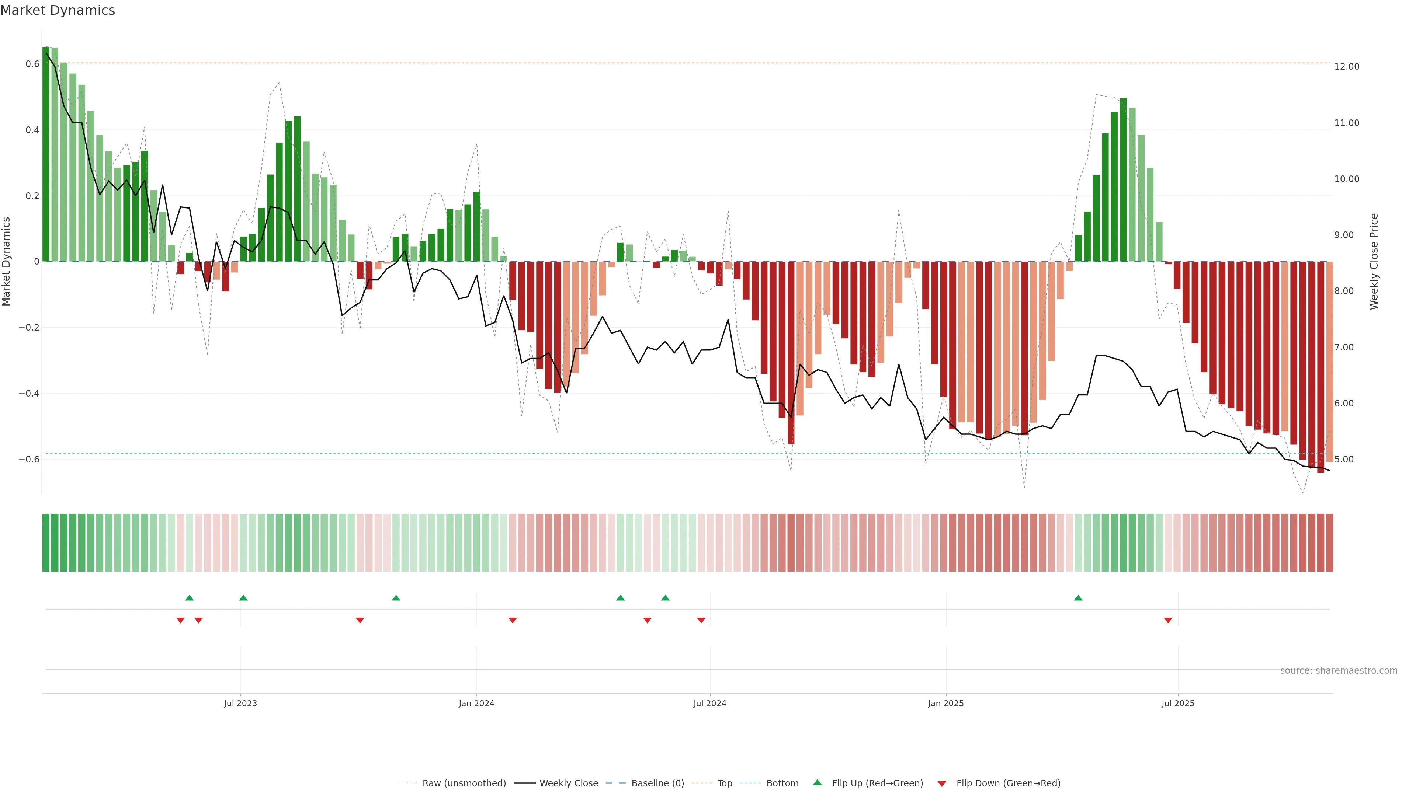Click the darkest green heat strip cell at far left
The image size is (1416, 796).
click(x=46, y=543)
